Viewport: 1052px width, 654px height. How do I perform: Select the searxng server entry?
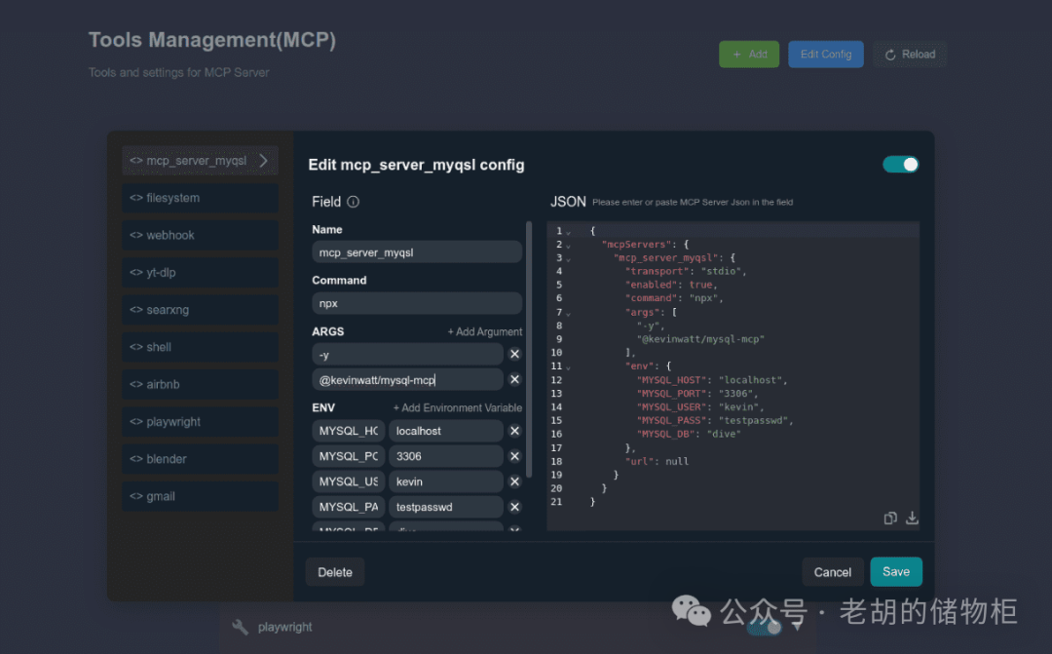200,310
